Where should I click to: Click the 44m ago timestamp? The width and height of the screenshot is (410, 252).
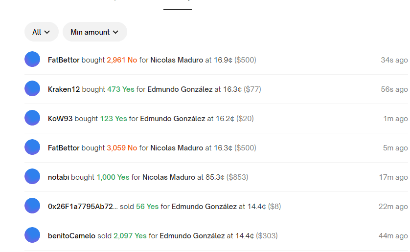coord(393,236)
